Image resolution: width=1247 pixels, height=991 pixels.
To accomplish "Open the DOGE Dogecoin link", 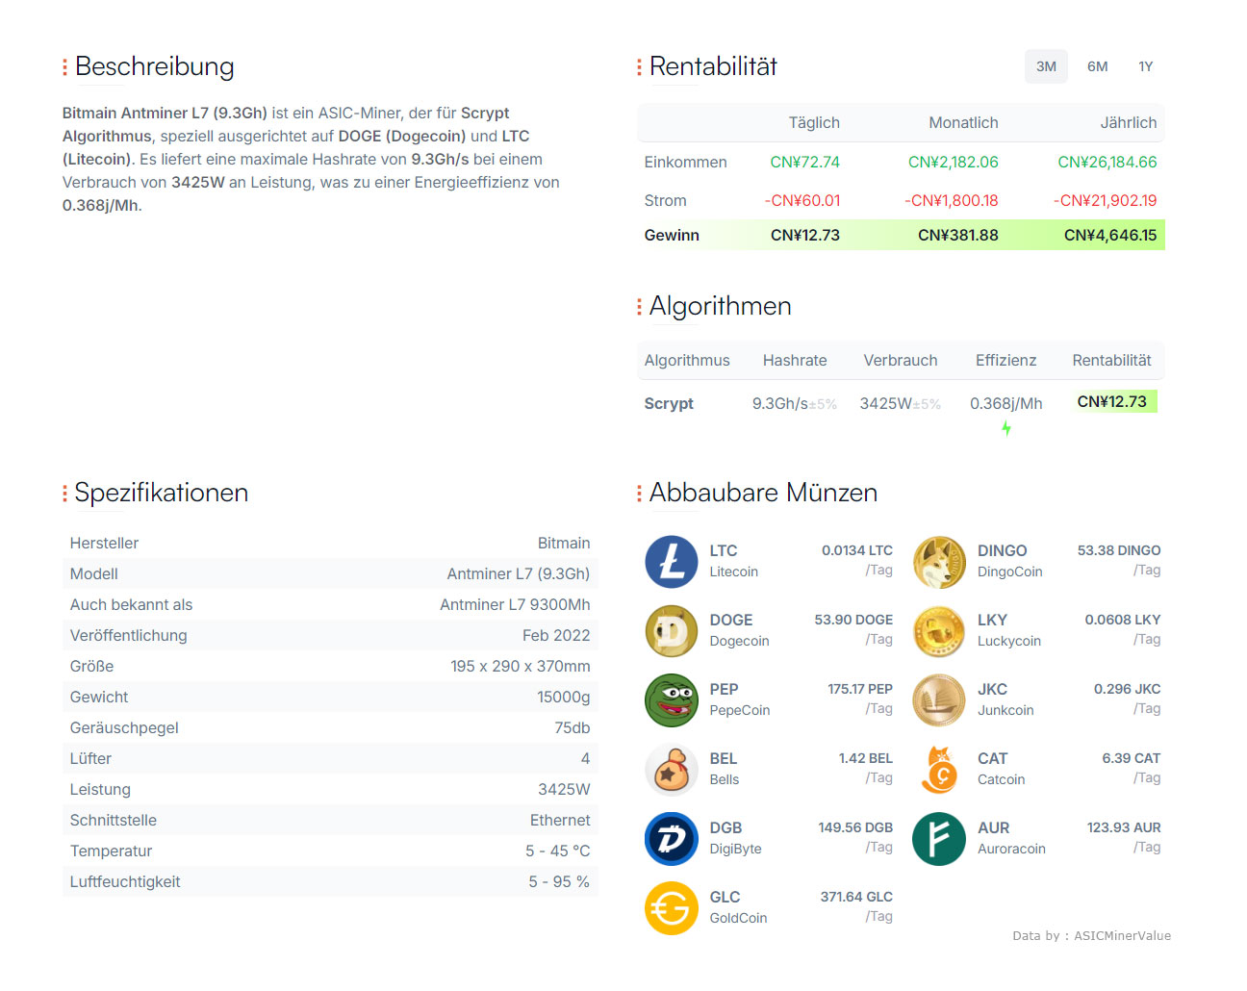I will (x=739, y=630).
